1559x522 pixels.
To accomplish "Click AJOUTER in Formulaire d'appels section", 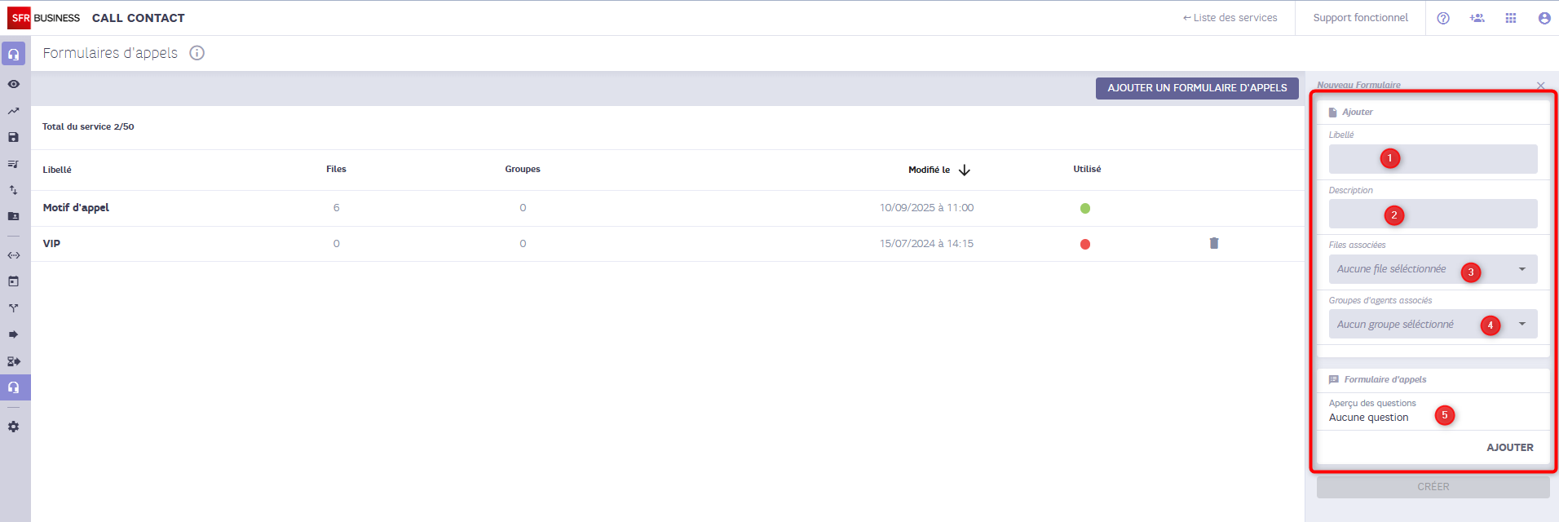I will pyautogui.click(x=1509, y=448).
